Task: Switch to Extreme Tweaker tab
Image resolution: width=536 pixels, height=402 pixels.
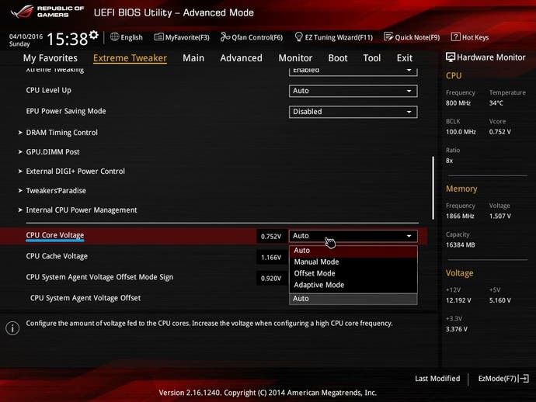Action: [130, 58]
